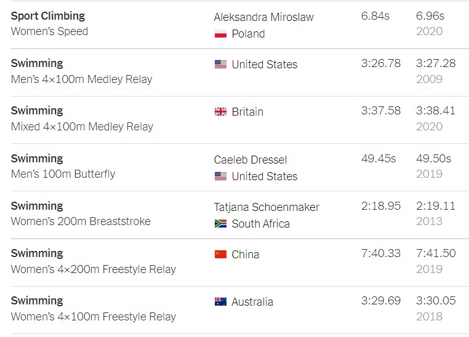
Task: Click the 6.84s new record time
Action: tap(375, 16)
